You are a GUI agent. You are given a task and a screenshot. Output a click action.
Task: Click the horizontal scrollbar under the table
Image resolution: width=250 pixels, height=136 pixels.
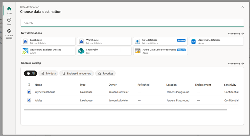[125, 110]
